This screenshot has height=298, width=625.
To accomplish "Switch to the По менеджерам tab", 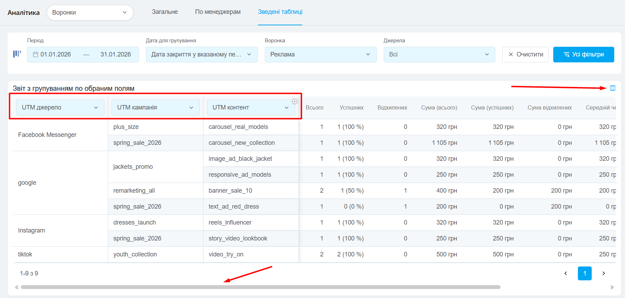I will tap(218, 12).
